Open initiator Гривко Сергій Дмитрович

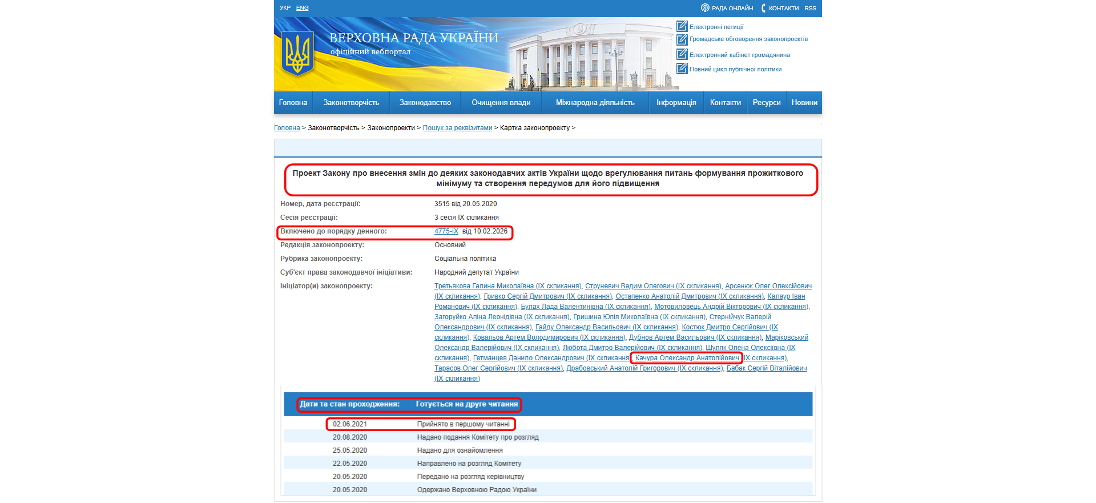tap(547, 296)
